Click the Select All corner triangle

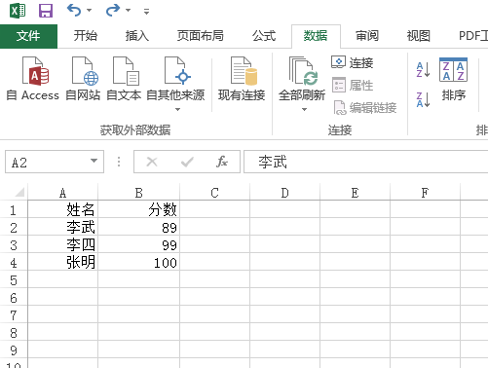(19, 192)
